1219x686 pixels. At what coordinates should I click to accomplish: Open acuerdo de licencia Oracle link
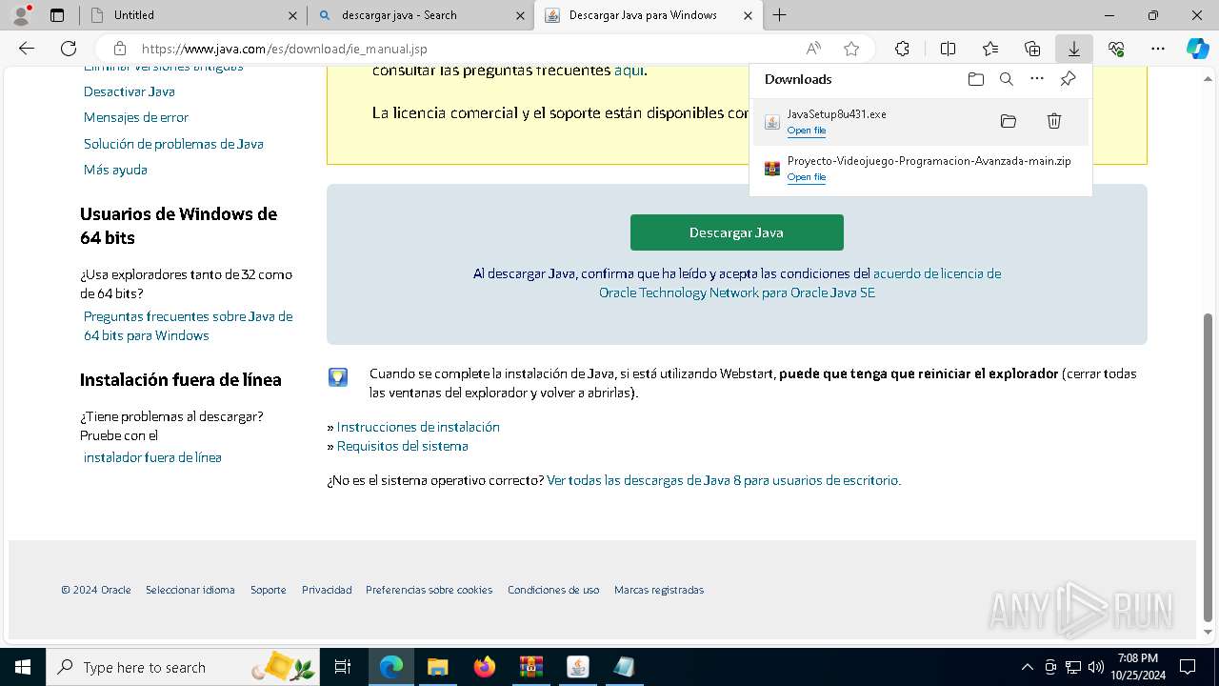pos(800,283)
